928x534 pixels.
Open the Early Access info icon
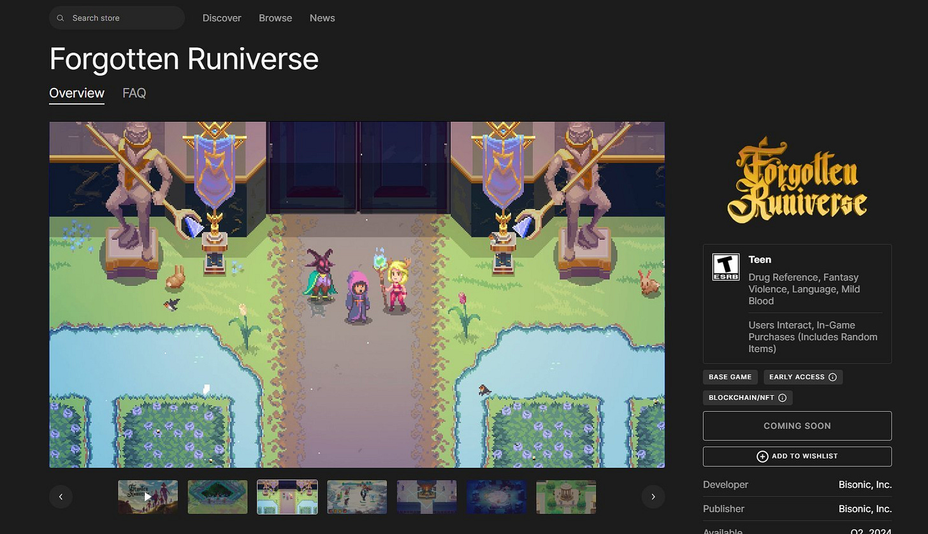pos(832,377)
